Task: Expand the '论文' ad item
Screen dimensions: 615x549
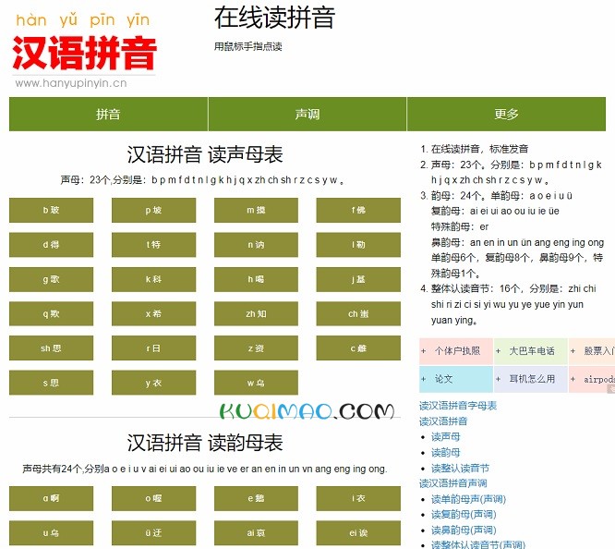Action: click(x=455, y=379)
